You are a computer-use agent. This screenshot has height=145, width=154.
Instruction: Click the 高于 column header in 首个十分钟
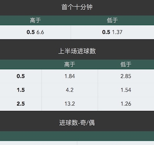35,20
